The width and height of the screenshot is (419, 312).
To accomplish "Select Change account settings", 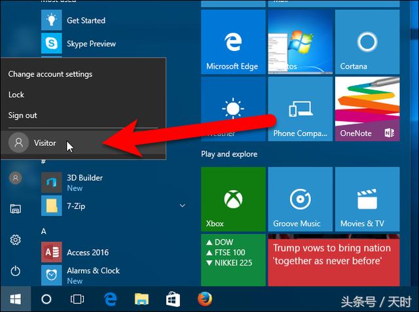I will 50,74.
